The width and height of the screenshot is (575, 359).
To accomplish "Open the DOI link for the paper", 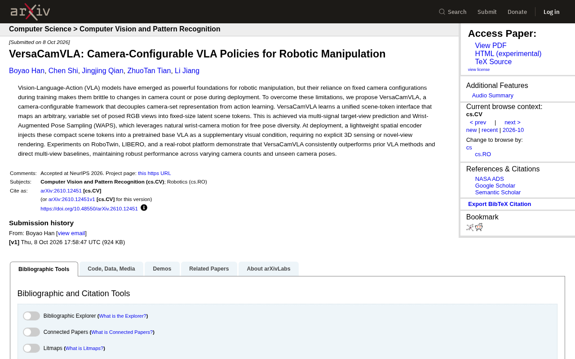I will point(89,209).
